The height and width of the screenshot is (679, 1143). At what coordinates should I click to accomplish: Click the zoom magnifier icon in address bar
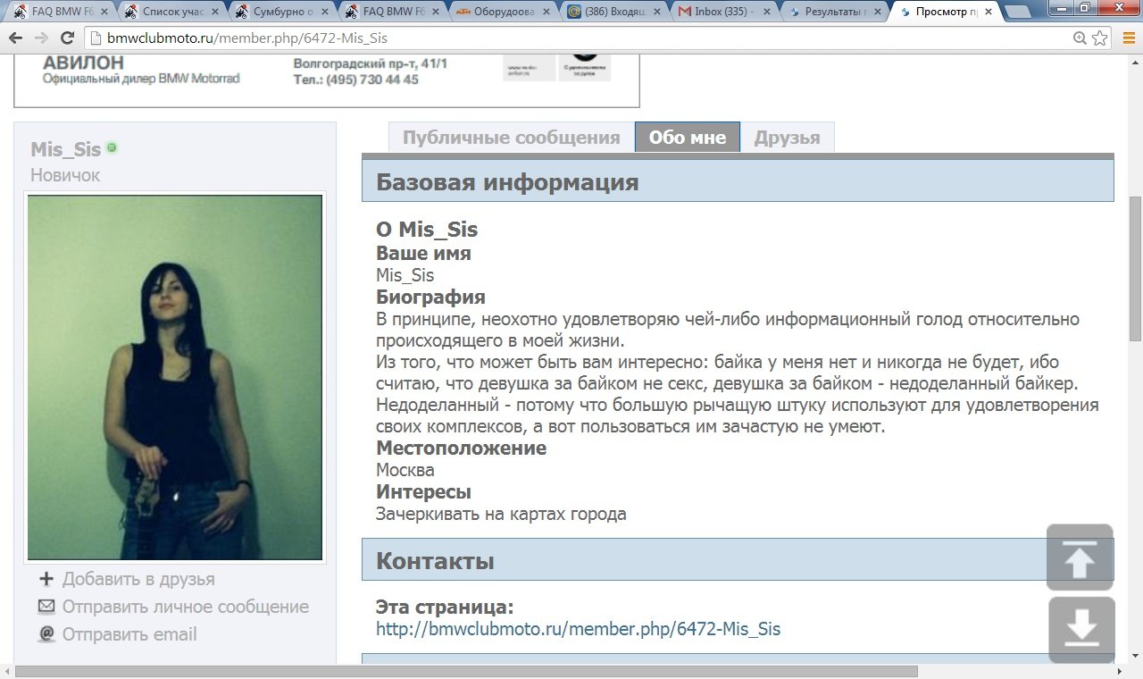[x=1080, y=38]
